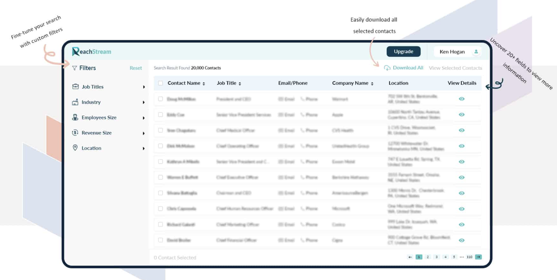Reveal the Phone for the Costco row
557x280 pixels.
(x=309, y=224)
